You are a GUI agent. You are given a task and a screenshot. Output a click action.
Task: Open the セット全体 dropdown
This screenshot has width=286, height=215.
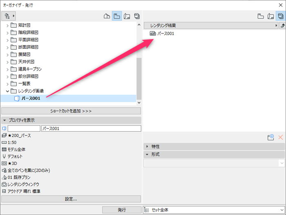pyautogui.click(x=214, y=210)
